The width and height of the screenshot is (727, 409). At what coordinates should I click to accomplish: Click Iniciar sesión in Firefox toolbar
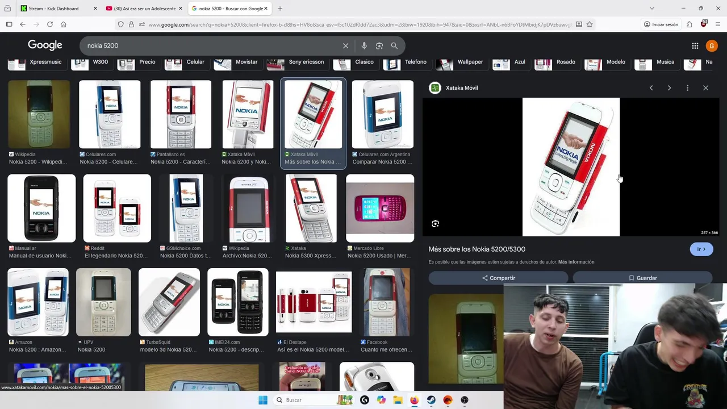[x=661, y=24]
